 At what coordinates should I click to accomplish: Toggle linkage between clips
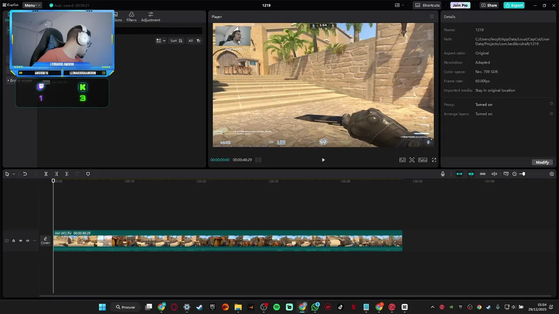[x=483, y=174]
